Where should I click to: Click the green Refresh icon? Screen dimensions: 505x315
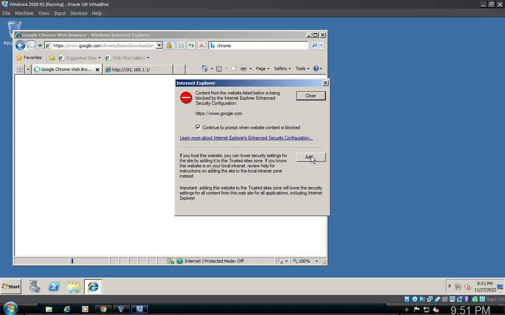pos(191,46)
